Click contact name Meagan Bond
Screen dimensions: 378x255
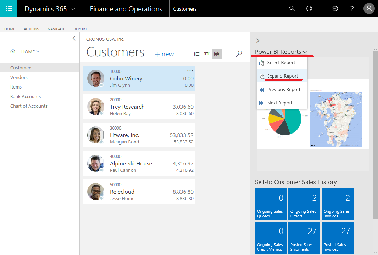pos(124,142)
